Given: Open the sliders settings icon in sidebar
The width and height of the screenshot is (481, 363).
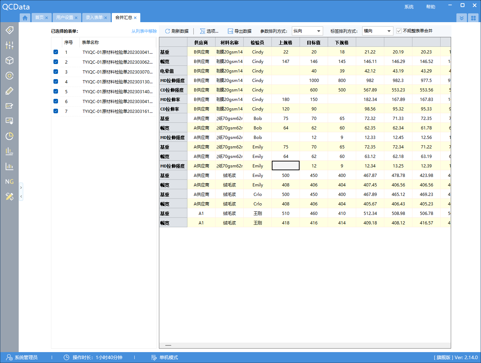Looking at the screenshot, I should (9, 45).
